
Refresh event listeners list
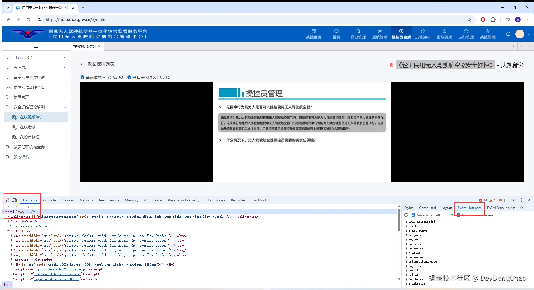coord(406,215)
